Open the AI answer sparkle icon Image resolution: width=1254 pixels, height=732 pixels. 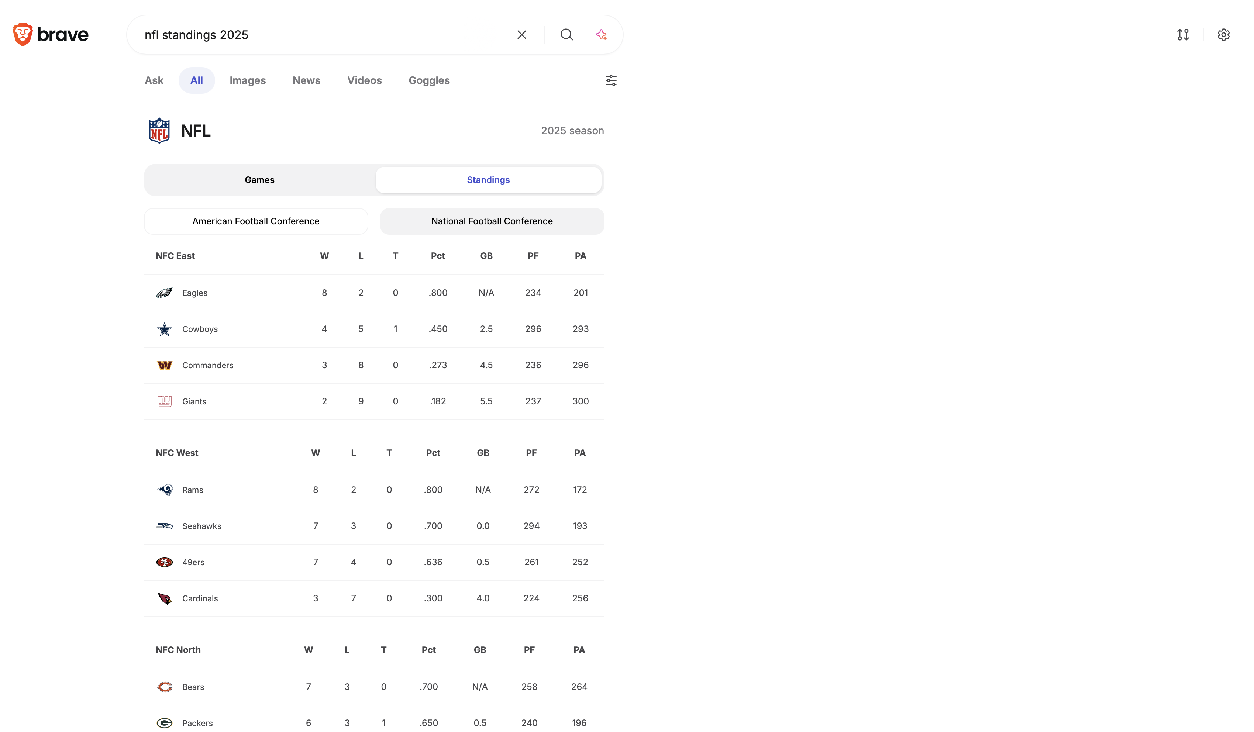coord(601,35)
